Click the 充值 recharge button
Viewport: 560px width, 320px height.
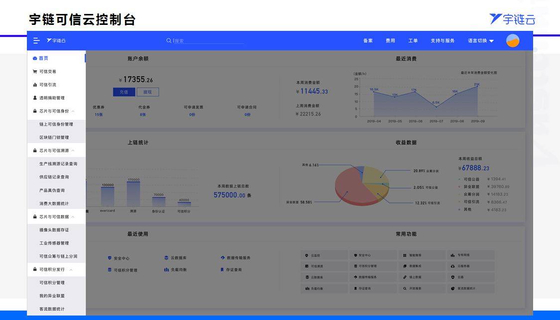(123, 92)
